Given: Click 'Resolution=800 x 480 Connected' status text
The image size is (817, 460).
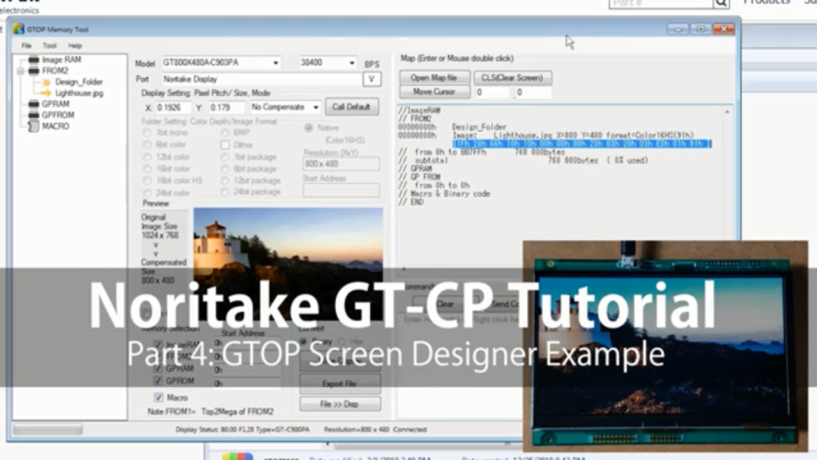Looking at the screenshot, I should pyautogui.click(x=375, y=429).
